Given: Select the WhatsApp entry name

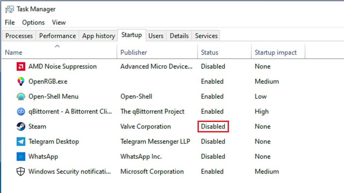Looking at the screenshot, I should (x=43, y=157).
